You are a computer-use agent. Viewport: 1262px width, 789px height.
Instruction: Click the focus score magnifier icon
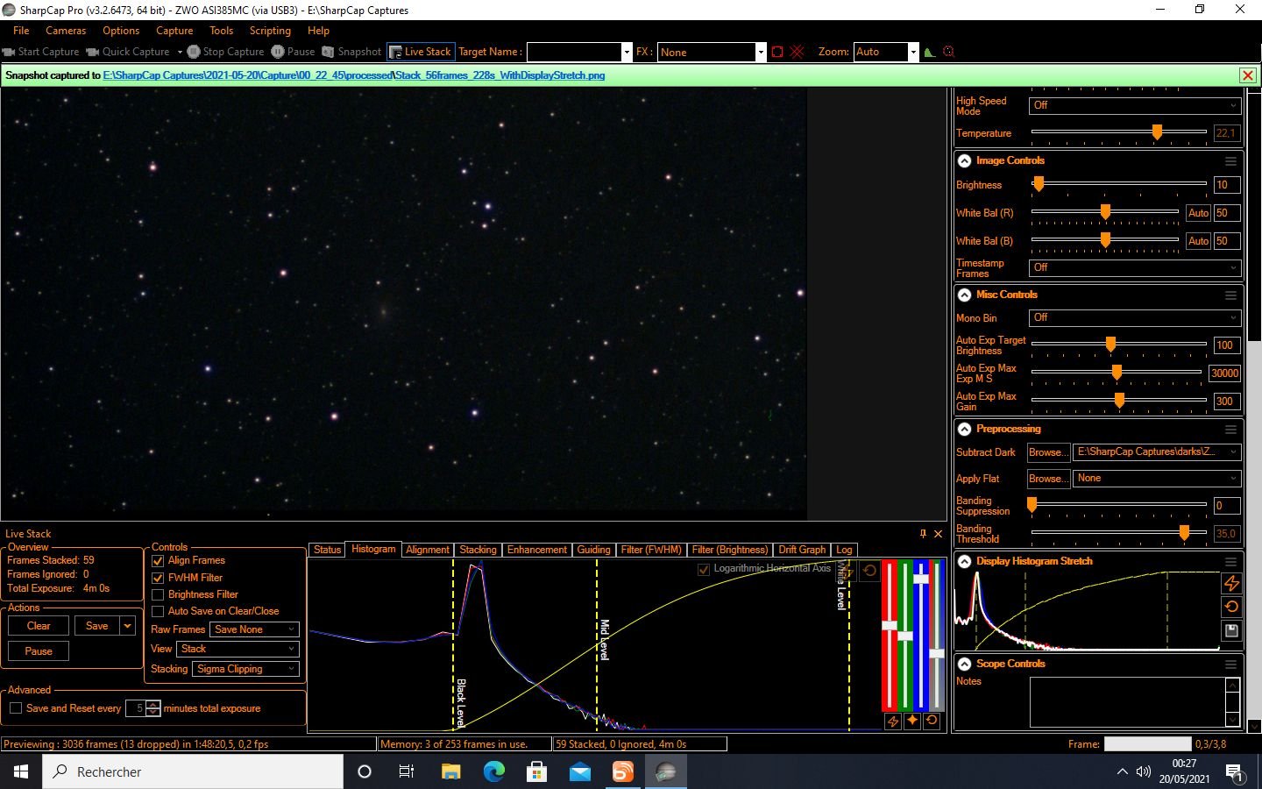click(948, 52)
